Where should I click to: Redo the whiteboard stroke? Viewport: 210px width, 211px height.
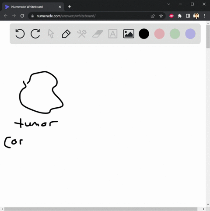click(x=35, y=34)
